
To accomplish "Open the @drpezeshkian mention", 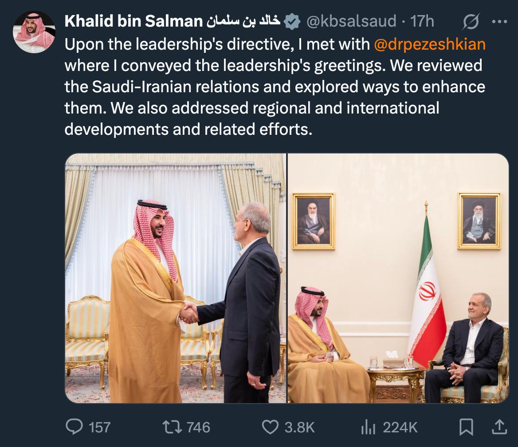I will point(430,44).
